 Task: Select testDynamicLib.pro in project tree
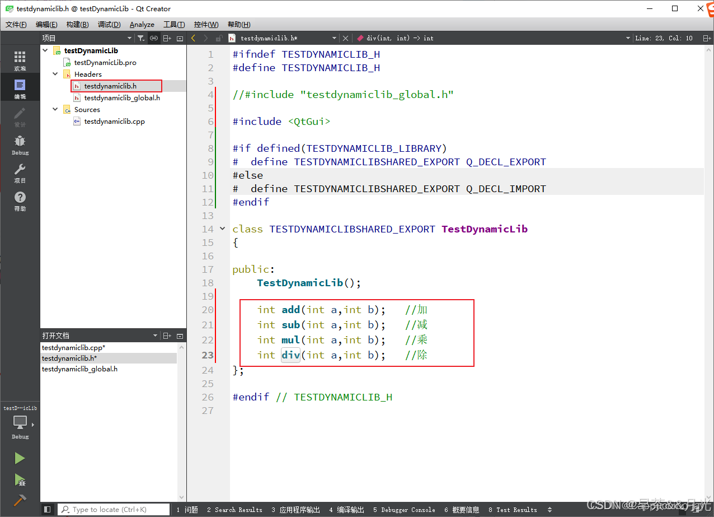point(105,63)
